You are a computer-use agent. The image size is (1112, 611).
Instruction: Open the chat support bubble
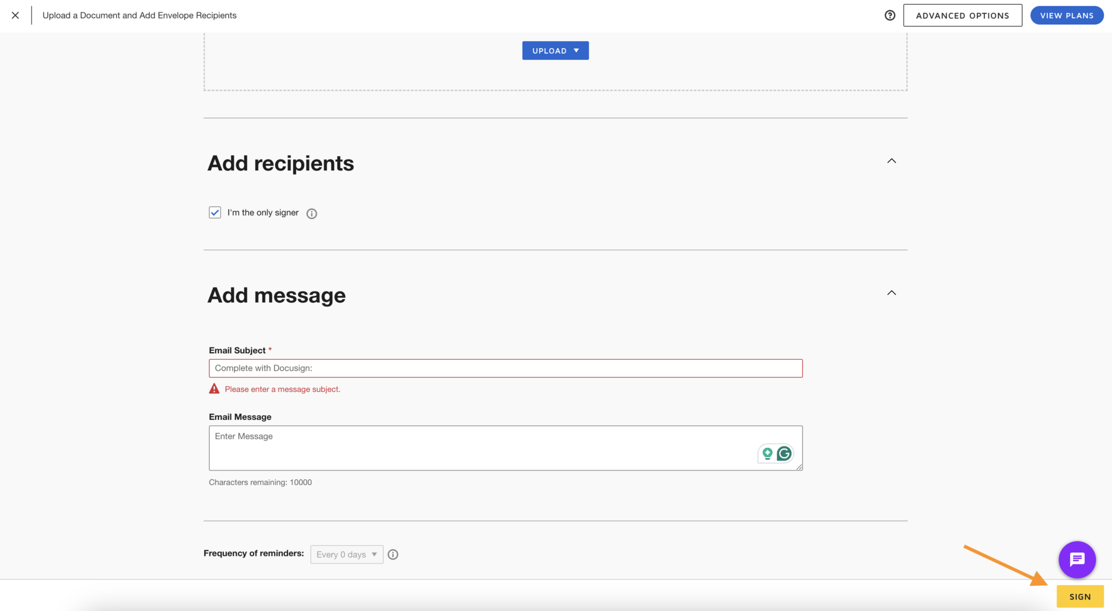pyautogui.click(x=1077, y=559)
